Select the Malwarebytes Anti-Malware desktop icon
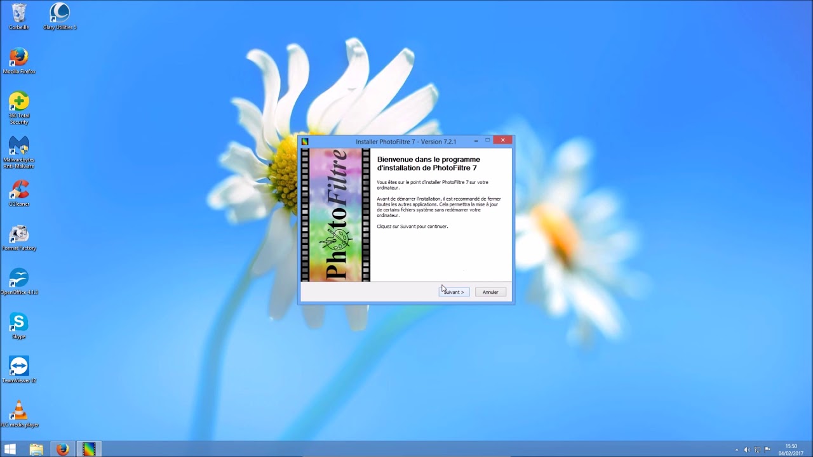Image resolution: width=813 pixels, height=457 pixels. 19,152
